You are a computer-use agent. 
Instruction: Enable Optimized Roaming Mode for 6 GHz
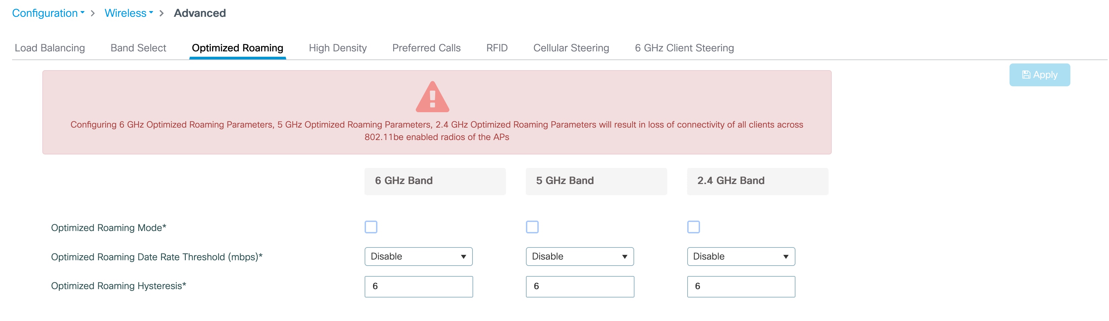[x=371, y=227]
